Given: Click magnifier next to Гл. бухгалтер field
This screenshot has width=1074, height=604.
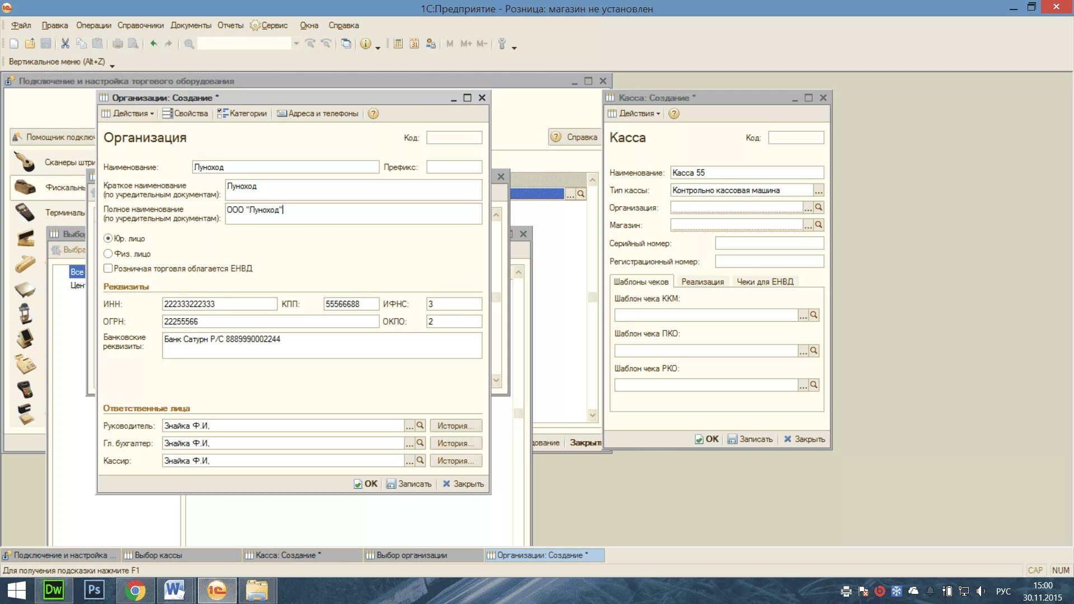Looking at the screenshot, I should point(420,443).
